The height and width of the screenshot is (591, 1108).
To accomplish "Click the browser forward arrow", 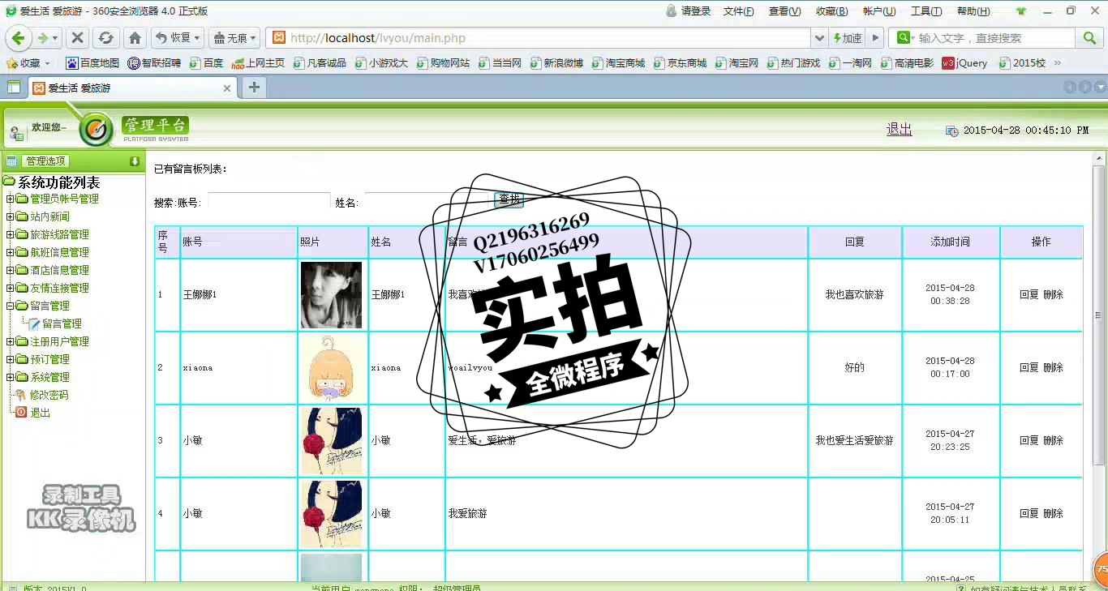I will point(43,38).
